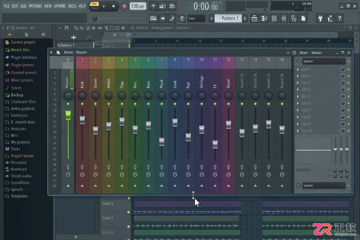The width and height of the screenshot is (360, 240).
Task: Open the TOOLS menu
Action: pos(72,6)
